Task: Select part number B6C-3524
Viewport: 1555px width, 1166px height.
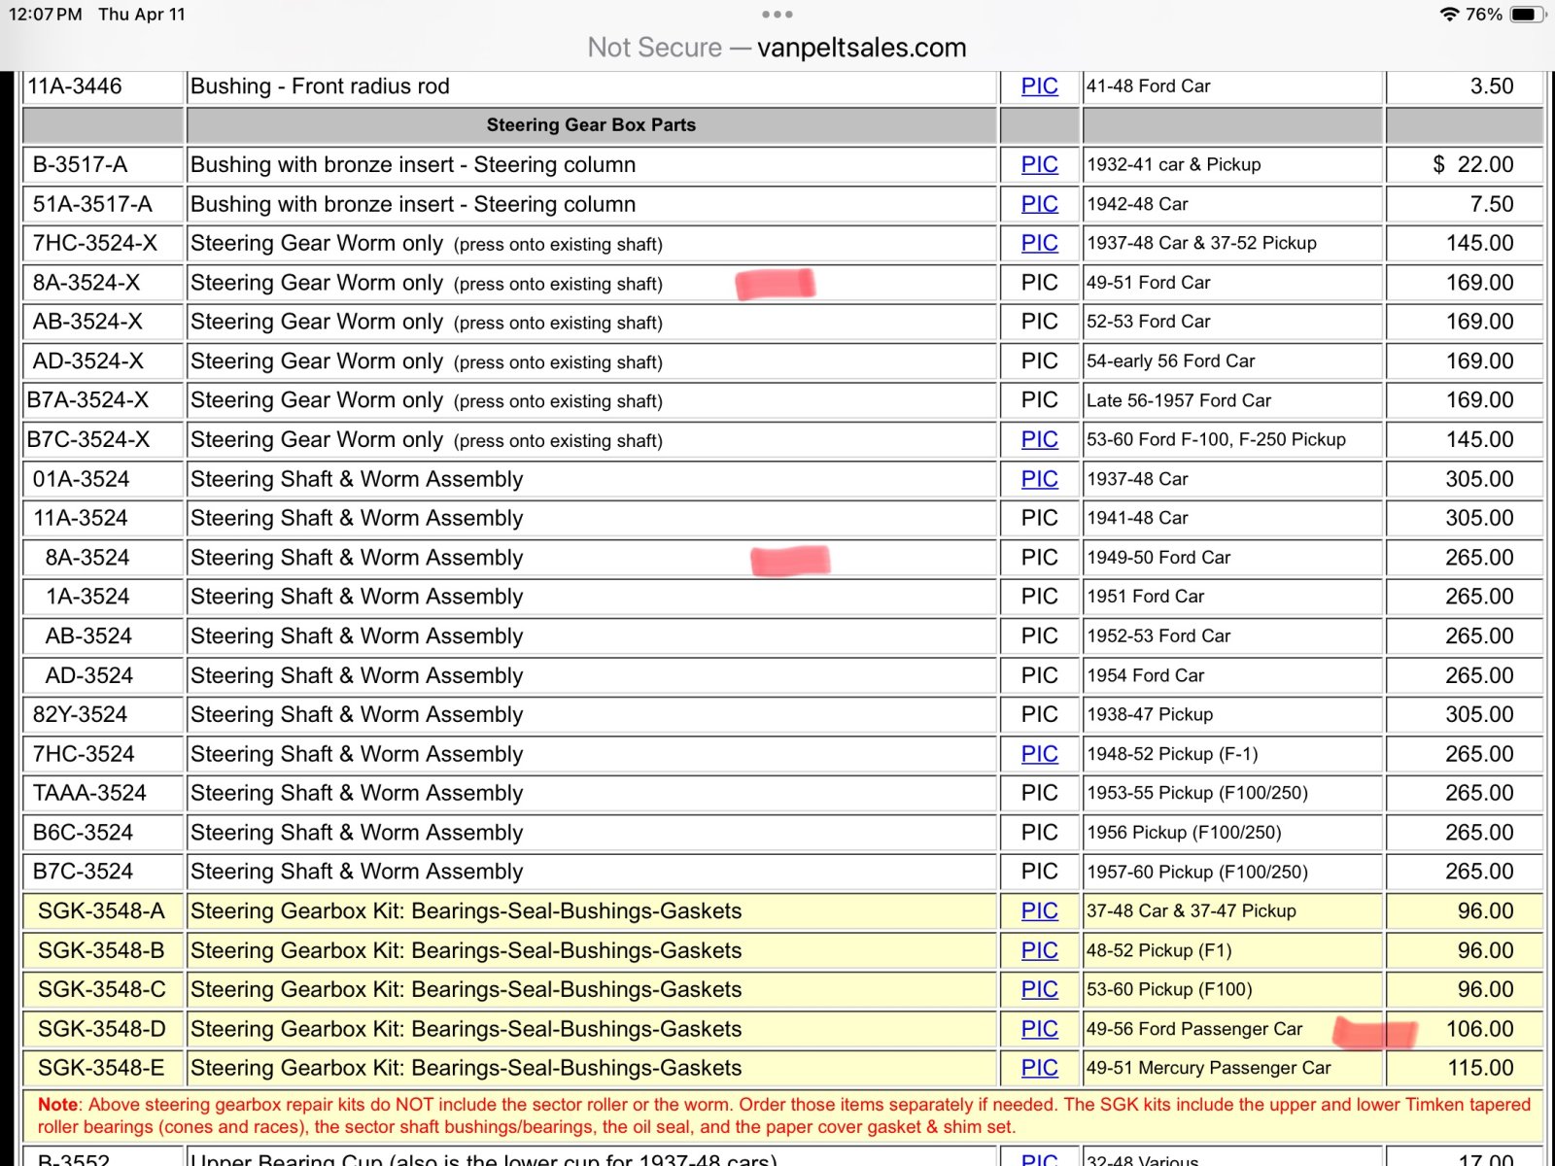Action: click(x=83, y=833)
